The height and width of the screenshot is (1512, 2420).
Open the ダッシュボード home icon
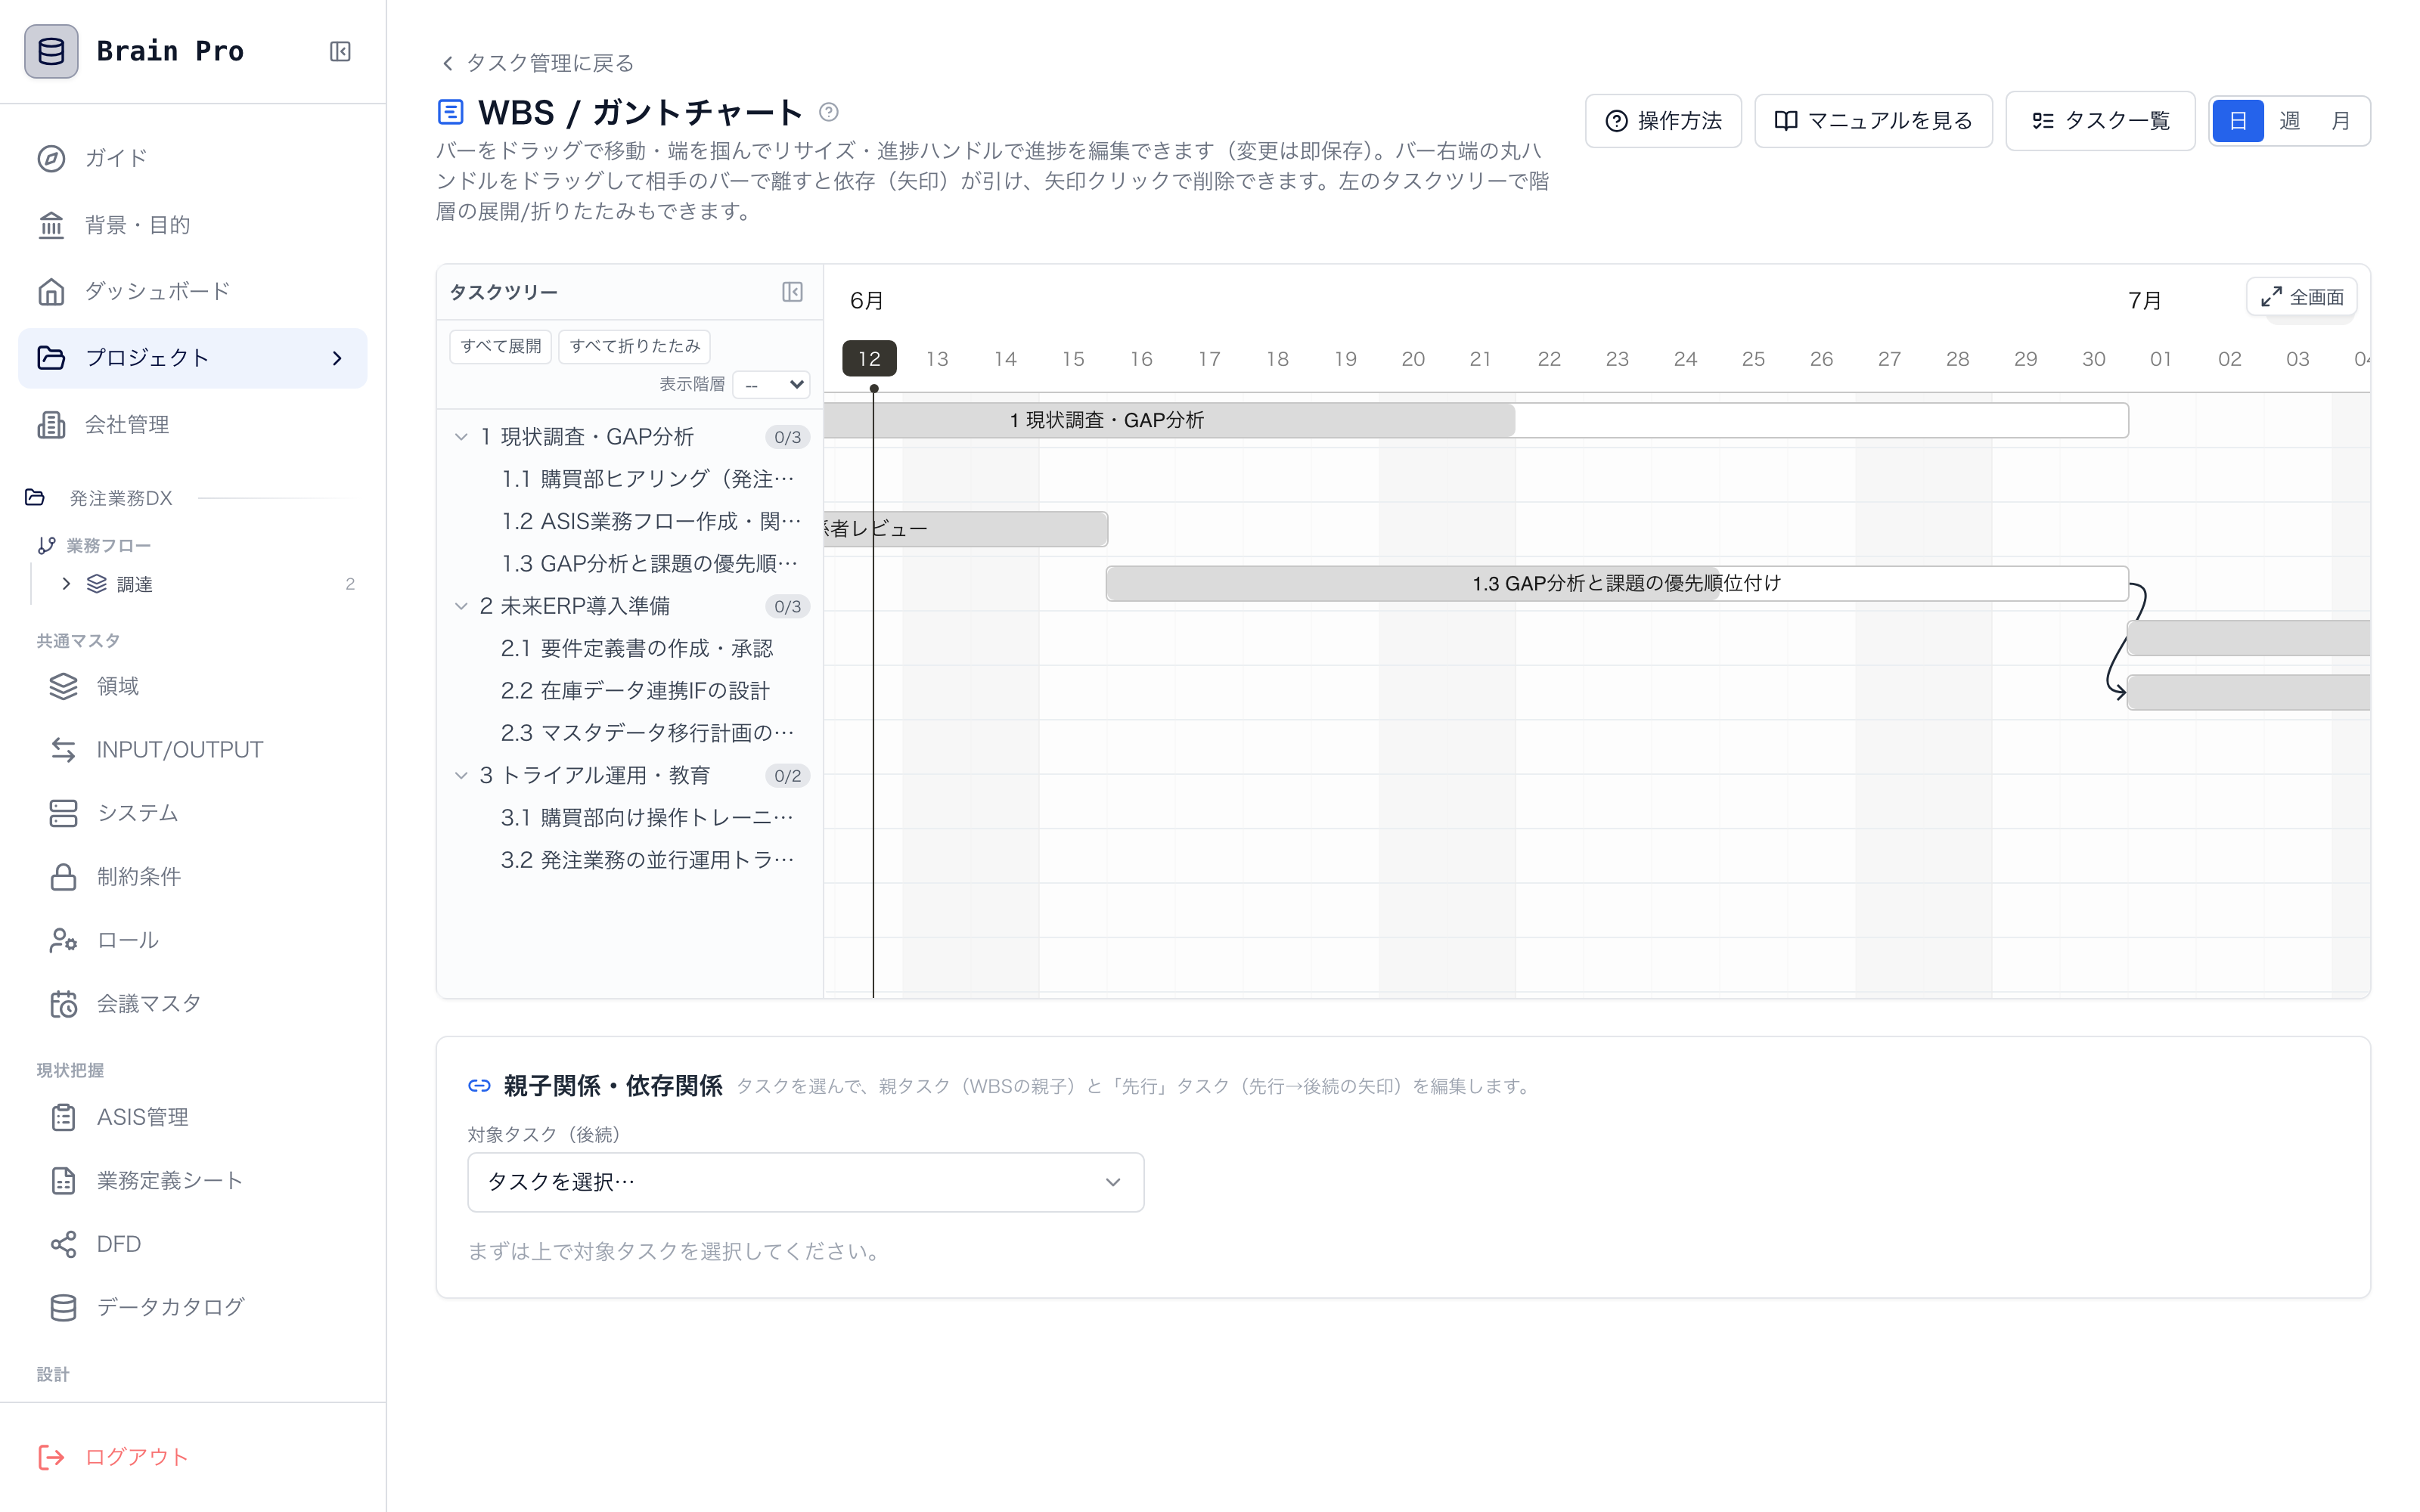coord(51,292)
